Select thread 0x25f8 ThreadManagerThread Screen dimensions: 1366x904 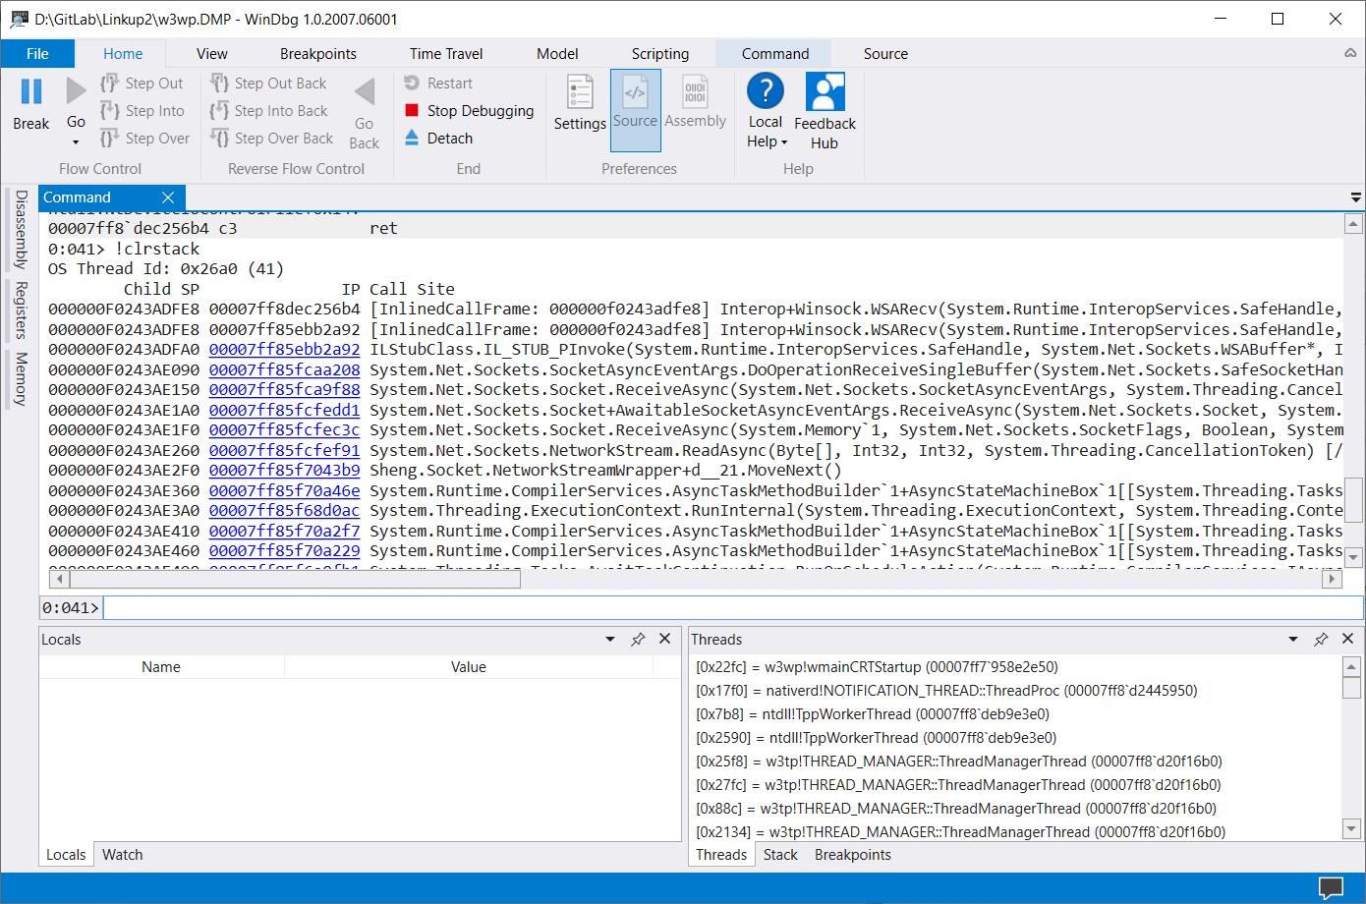click(x=958, y=762)
